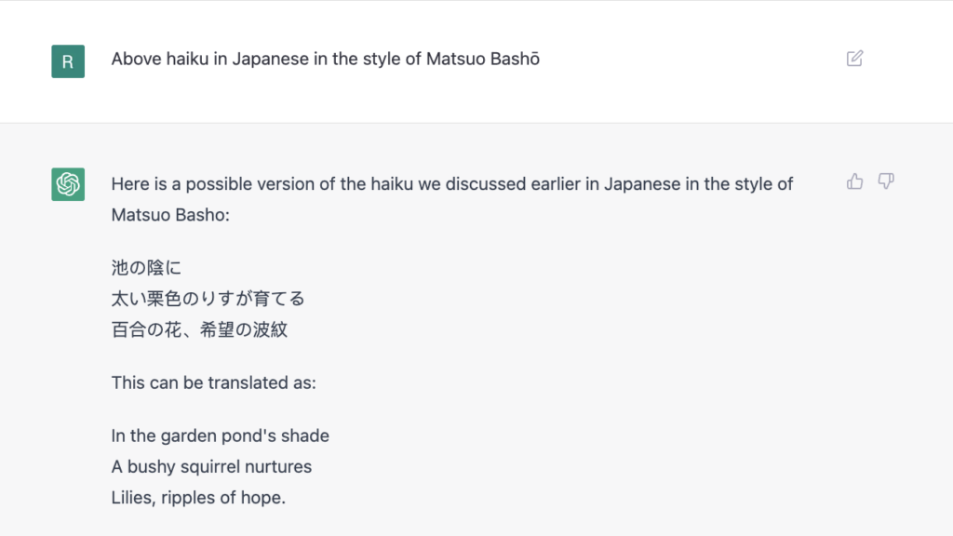Click the "This can be translated as:" line
This screenshot has height=536, width=953.
[213, 382]
